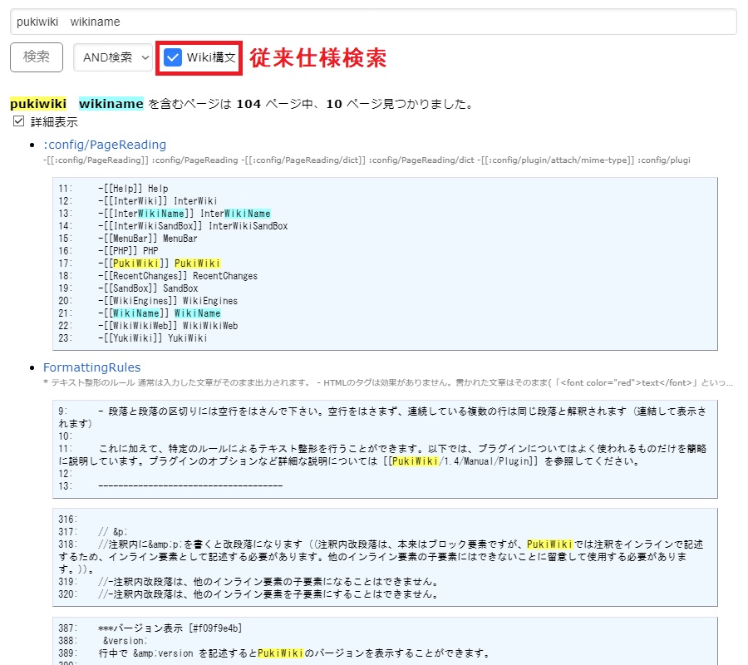
Task: Disable the 詳細表示 detail view checkbox
Action: [18, 121]
